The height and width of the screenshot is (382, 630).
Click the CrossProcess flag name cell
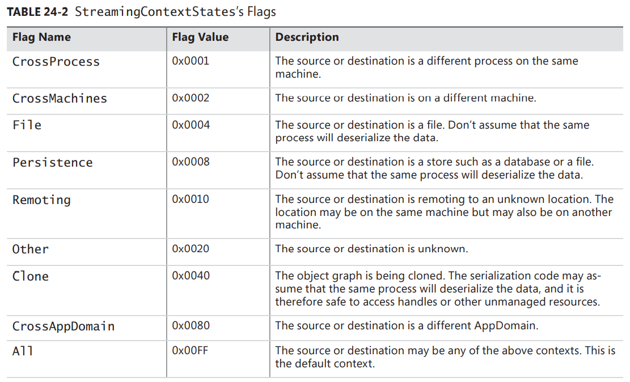(56, 62)
